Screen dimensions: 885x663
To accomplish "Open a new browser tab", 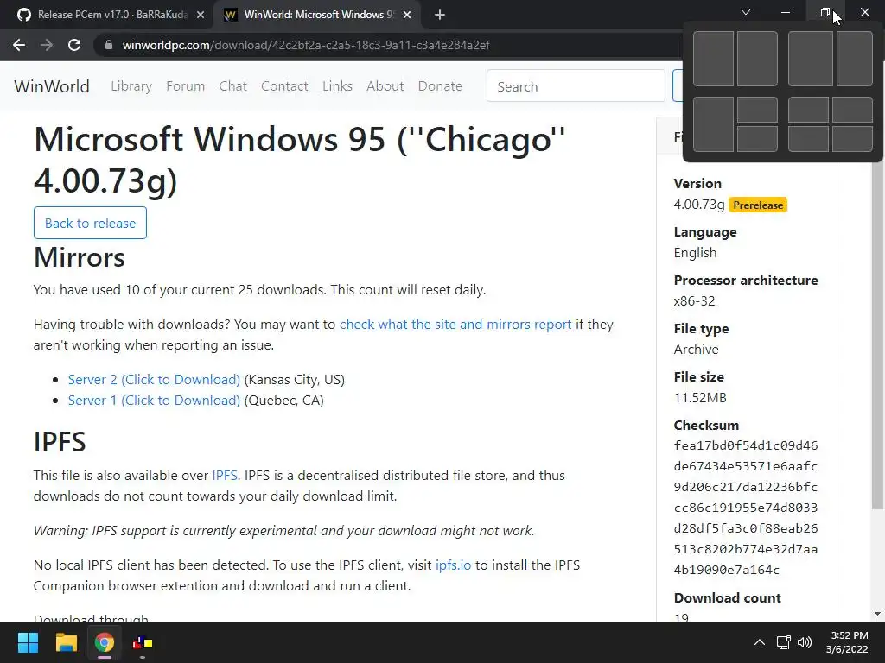I will (x=440, y=15).
